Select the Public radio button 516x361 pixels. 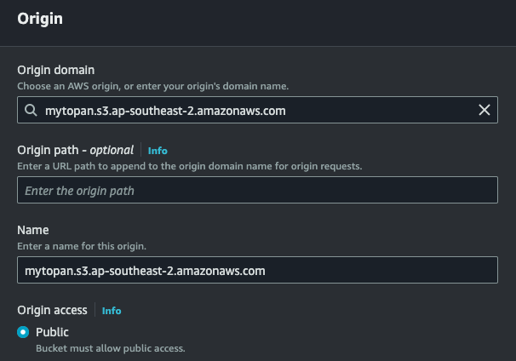pyautogui.click(x=23, y=332)
